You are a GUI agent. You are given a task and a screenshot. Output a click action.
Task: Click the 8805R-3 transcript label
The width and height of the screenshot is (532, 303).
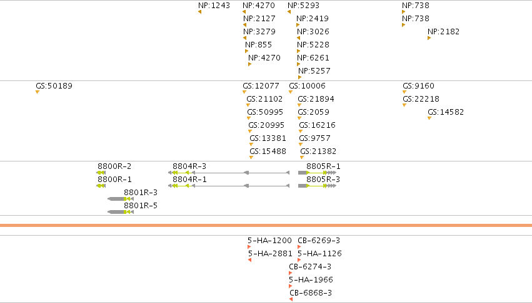coord(323,180)
